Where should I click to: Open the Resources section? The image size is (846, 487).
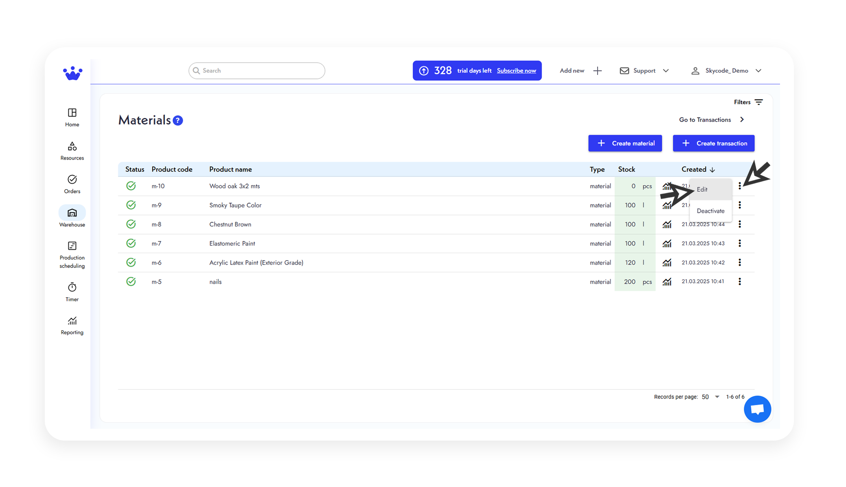coord(72,150)
